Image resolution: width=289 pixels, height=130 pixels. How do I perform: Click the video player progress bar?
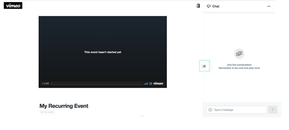pos(97,84)
